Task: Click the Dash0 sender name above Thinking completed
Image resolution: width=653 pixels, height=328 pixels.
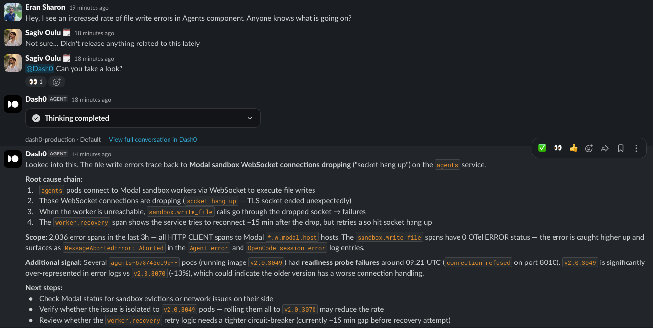Action: tap(36, 99)
